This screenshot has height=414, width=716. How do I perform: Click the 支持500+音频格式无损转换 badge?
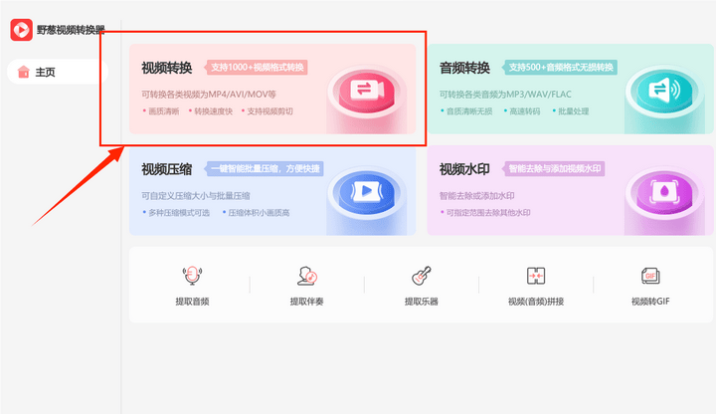[561, 68]
